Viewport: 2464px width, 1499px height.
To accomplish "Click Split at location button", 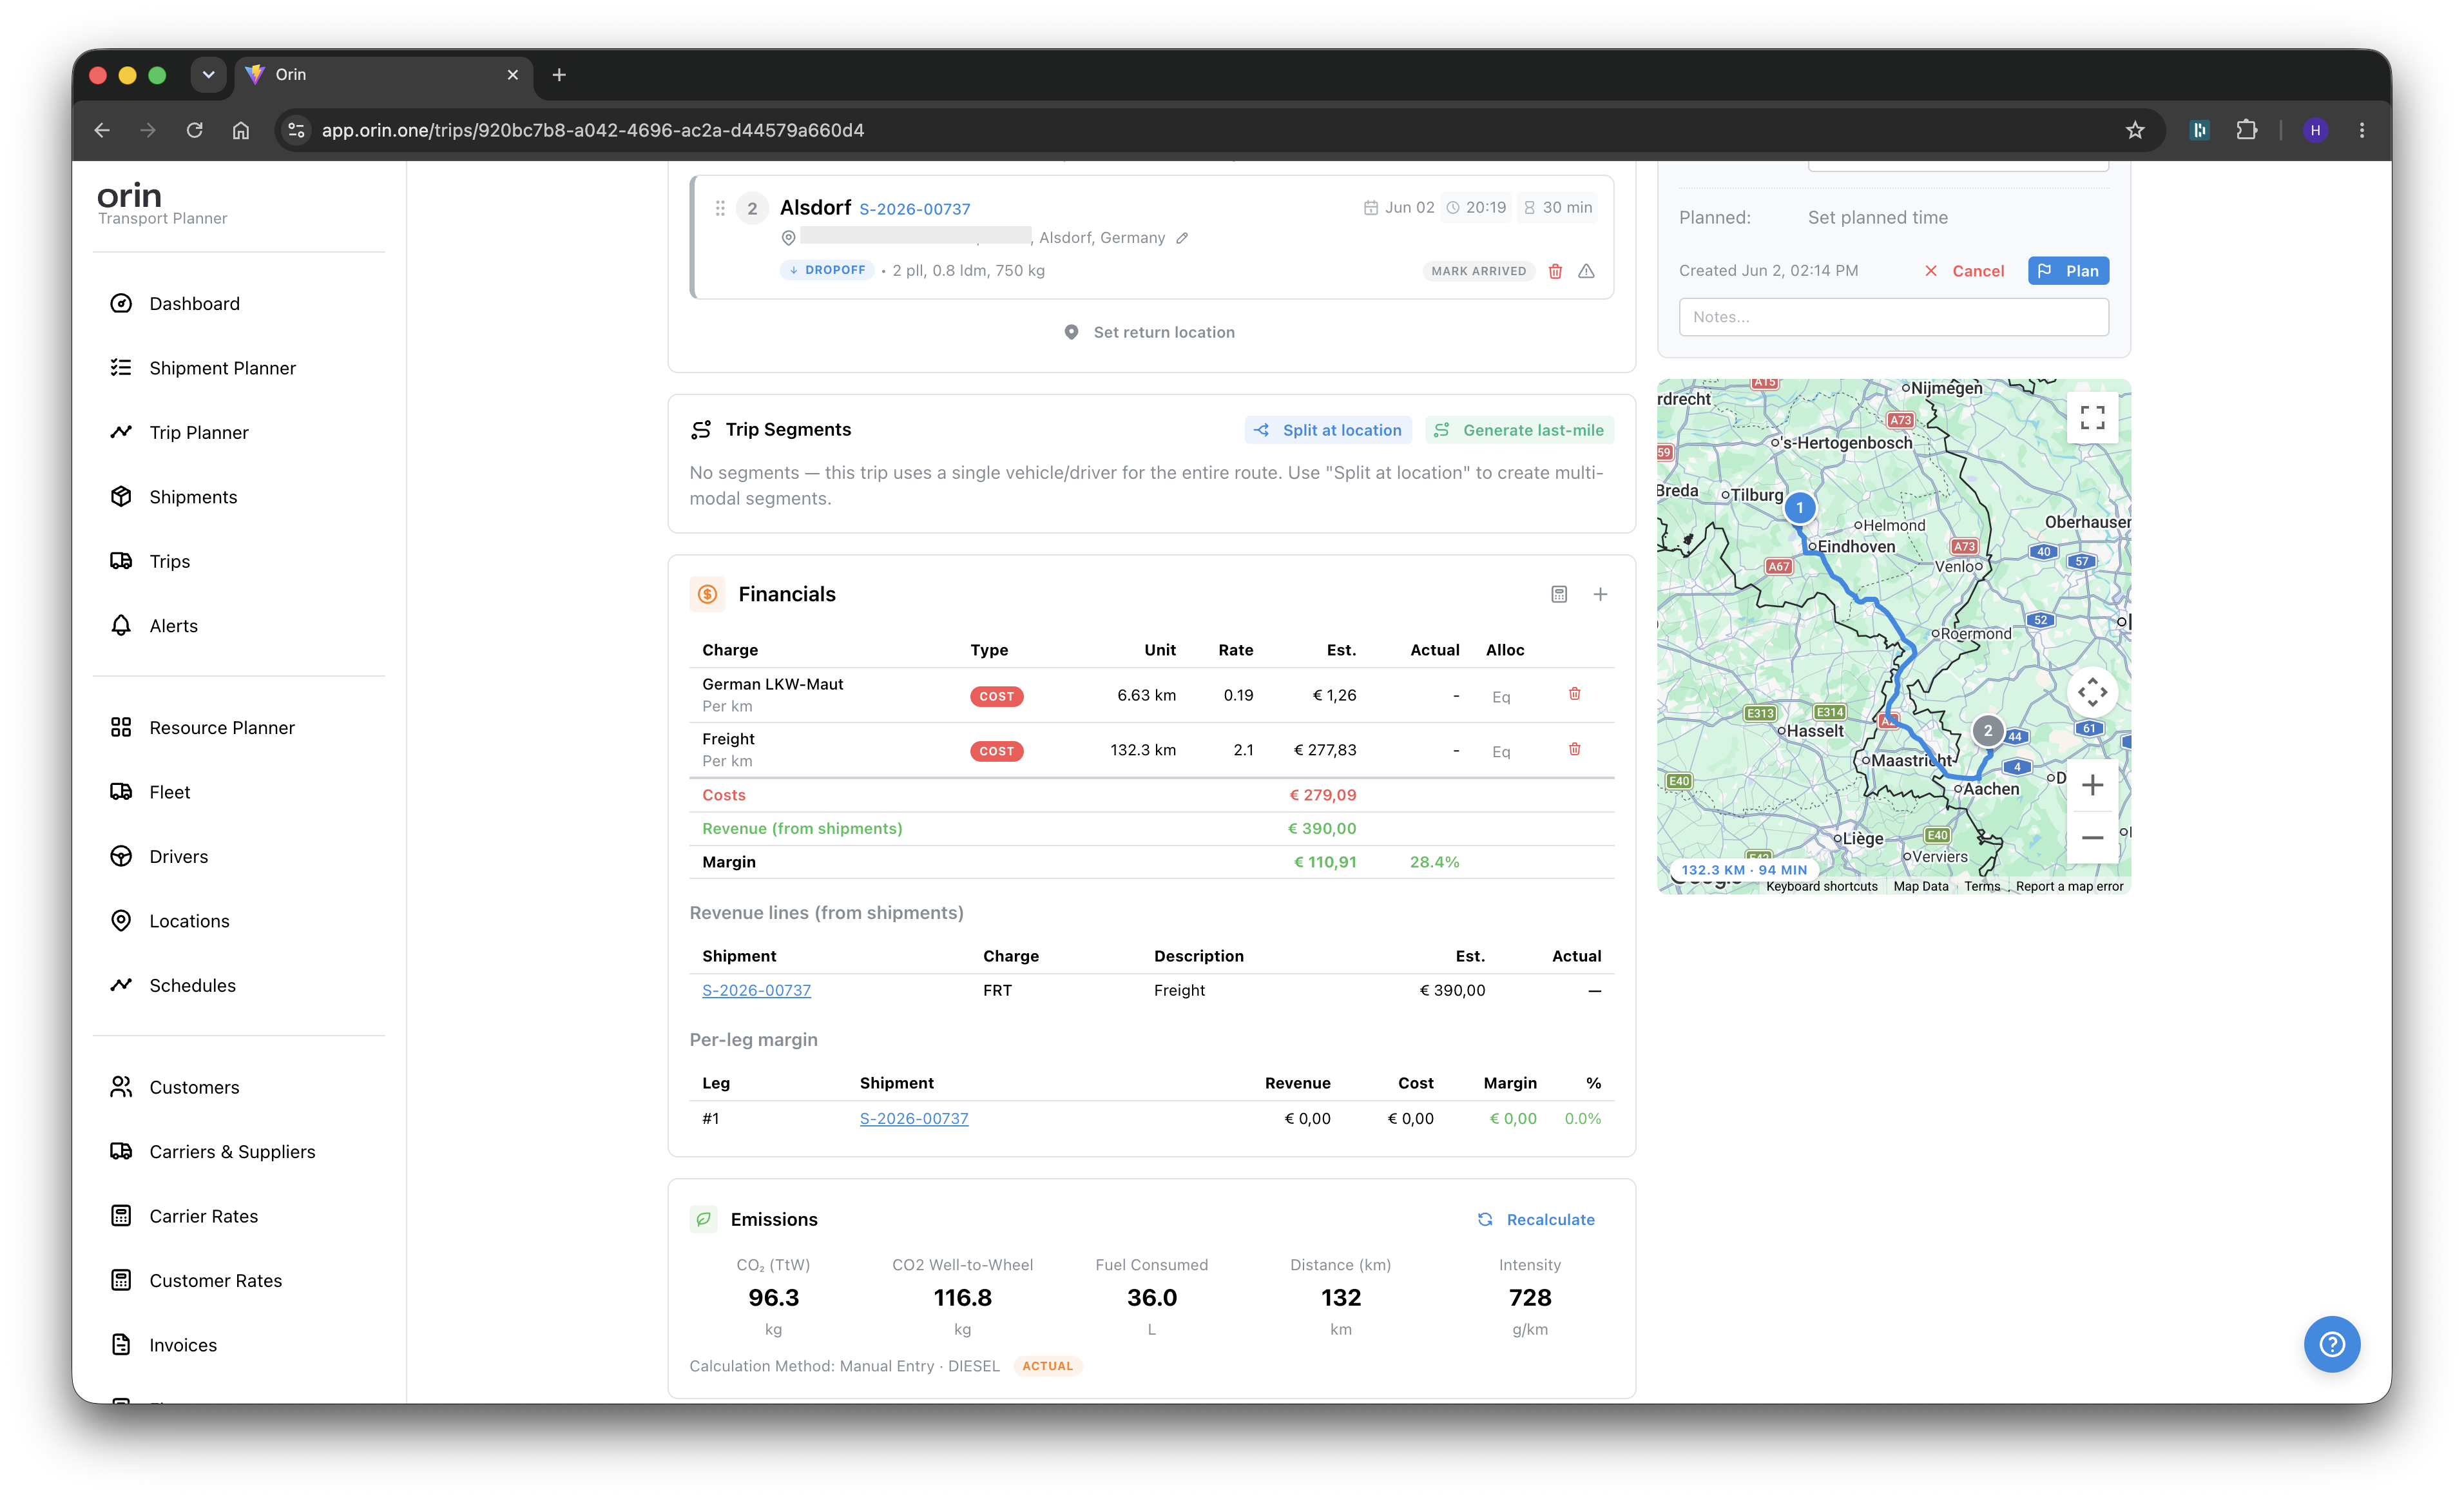I will 1328,430.
